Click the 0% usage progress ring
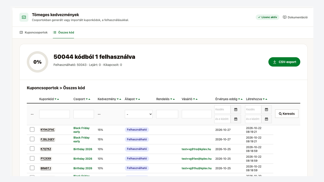The height and width of the screenshot is (182, 324). [x=37, y=62]
